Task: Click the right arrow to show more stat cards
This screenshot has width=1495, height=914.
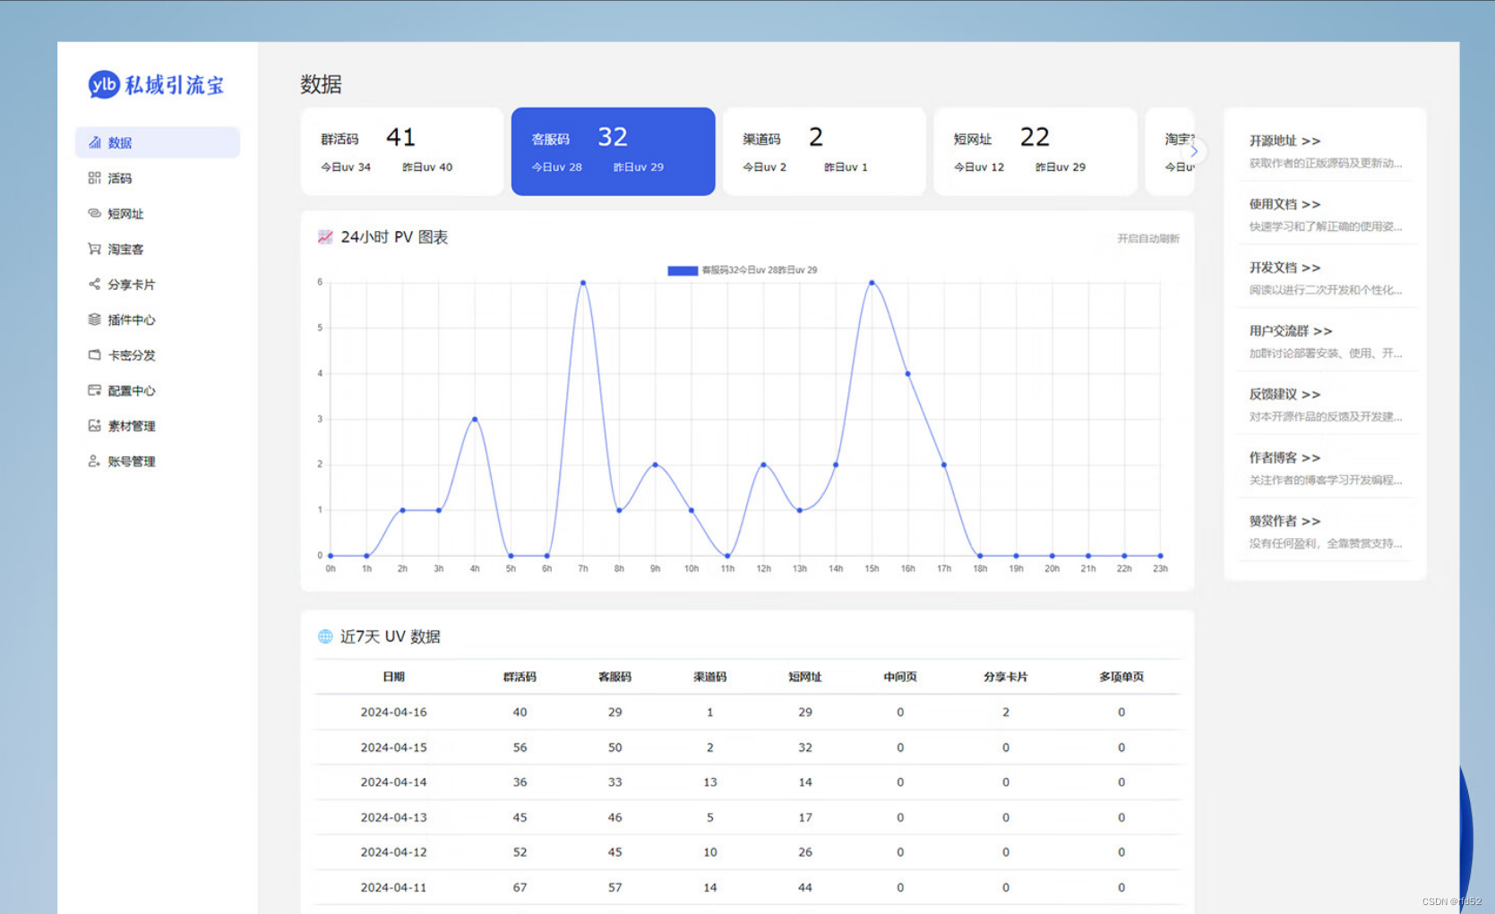Action: [1194, 150]
